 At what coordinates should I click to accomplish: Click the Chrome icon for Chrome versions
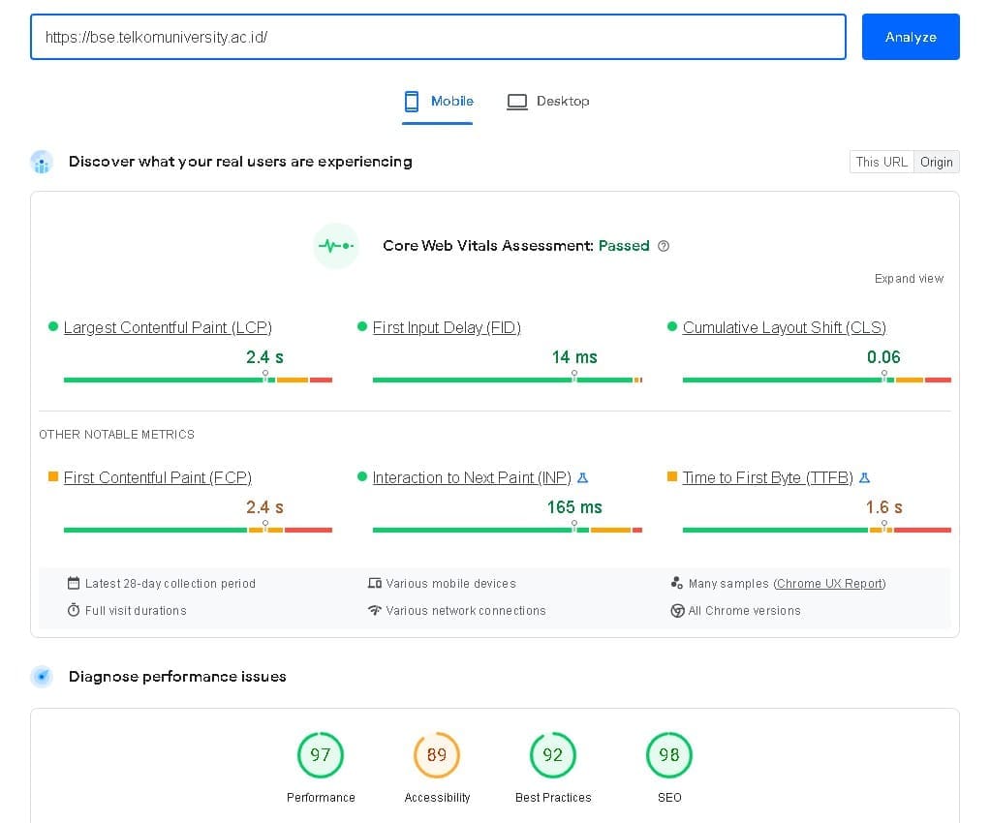point(677,610)
